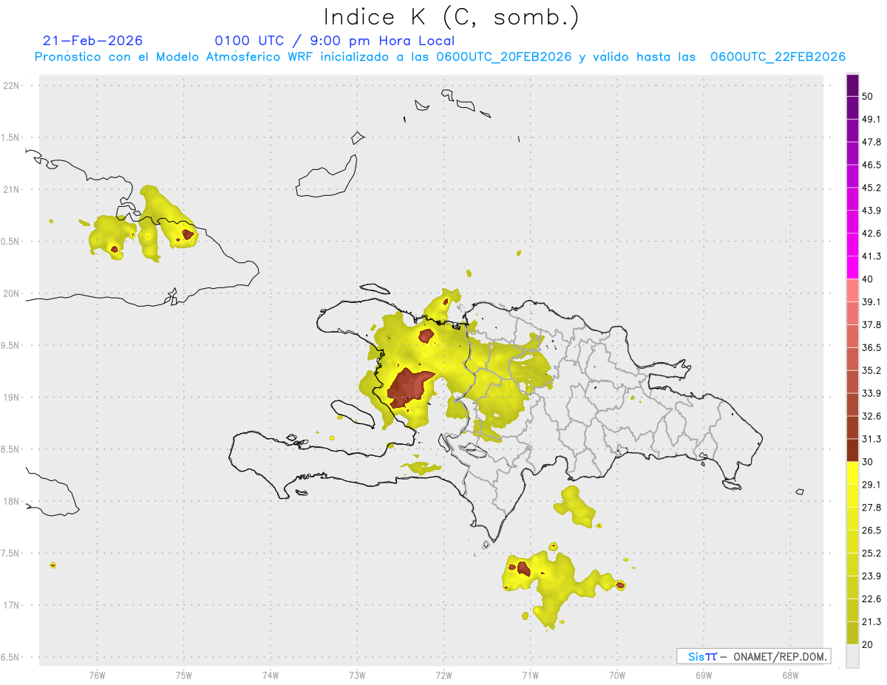Click the "0600UTC_22FEB2026" valid-until time text
The height and width of the screenshot is (685, 887).
(x=778, y=57)
